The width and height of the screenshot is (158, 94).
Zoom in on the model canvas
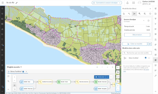click(x=14, y=77)
